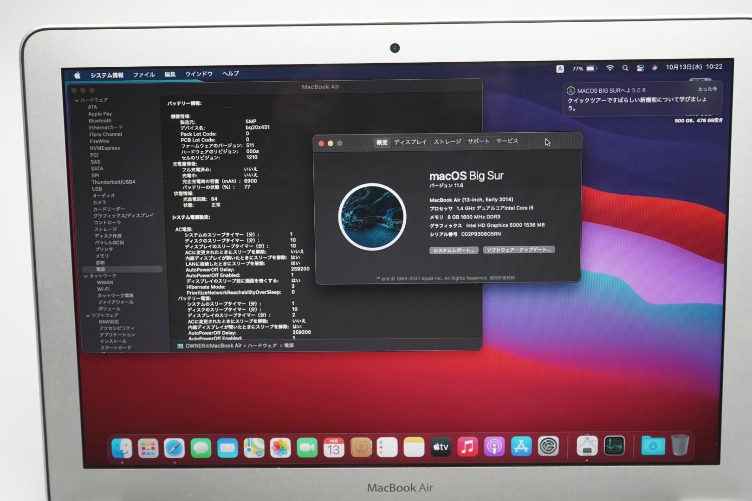Viewport: 752px width, 501px height.
Task: Open Launchpad in the Dock
Action: tap(148, 449)
